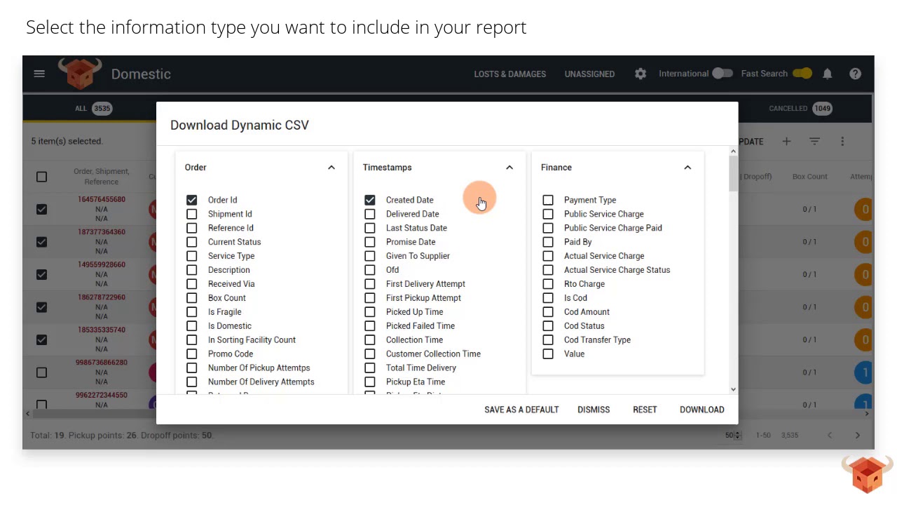
Task: Click the scrollbar down arrow in dialog
Action: [734, 389]
